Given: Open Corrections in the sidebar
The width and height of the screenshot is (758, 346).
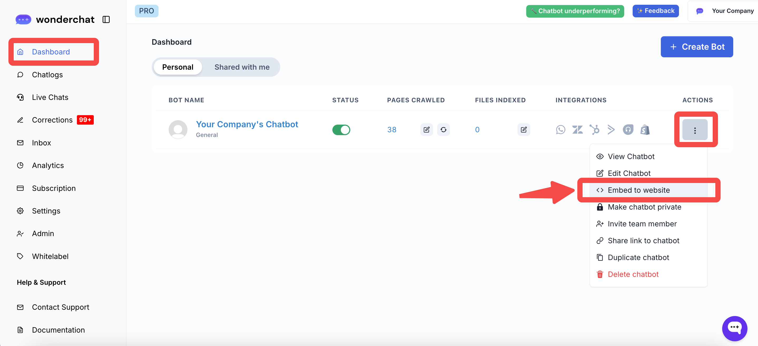Looking at the screenshot, I should pos(52,120).
